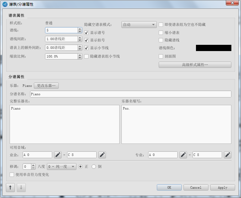Increase the 谱线 staff lines count
241x198 pixels.
pyautogui.click(x=80, y=29)
